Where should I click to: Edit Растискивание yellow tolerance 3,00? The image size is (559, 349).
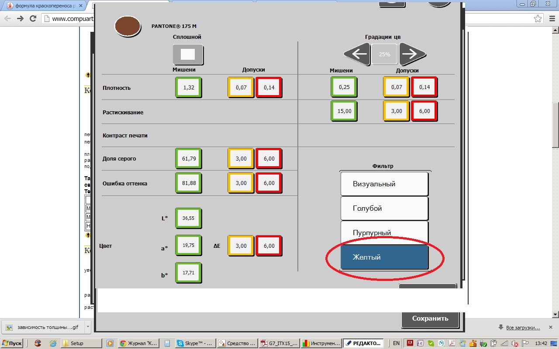point(396,111)
